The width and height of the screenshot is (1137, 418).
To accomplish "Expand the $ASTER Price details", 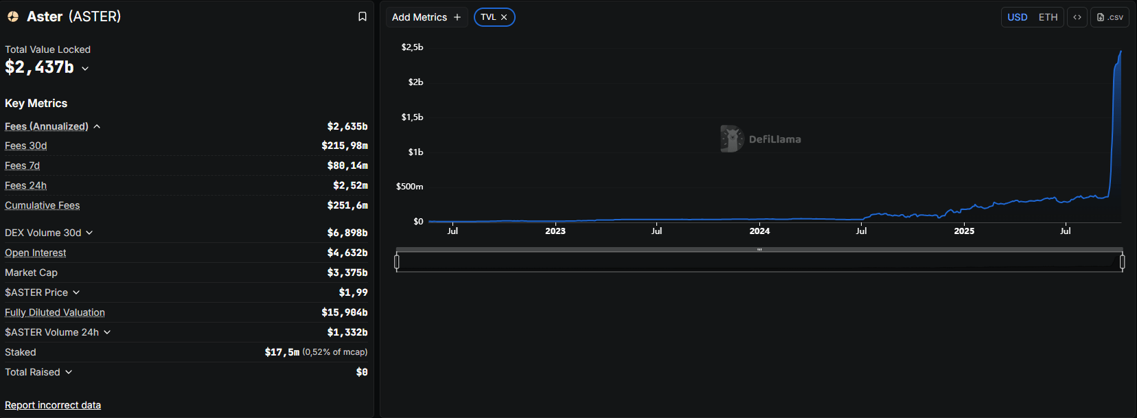I will coord(76,293).
